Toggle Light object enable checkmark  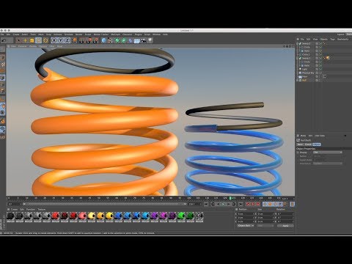click(320, 69)
